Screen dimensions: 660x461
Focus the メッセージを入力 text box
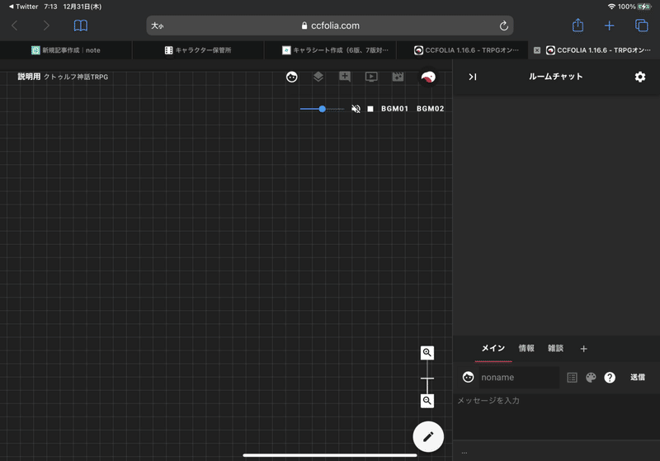[556, 416]
